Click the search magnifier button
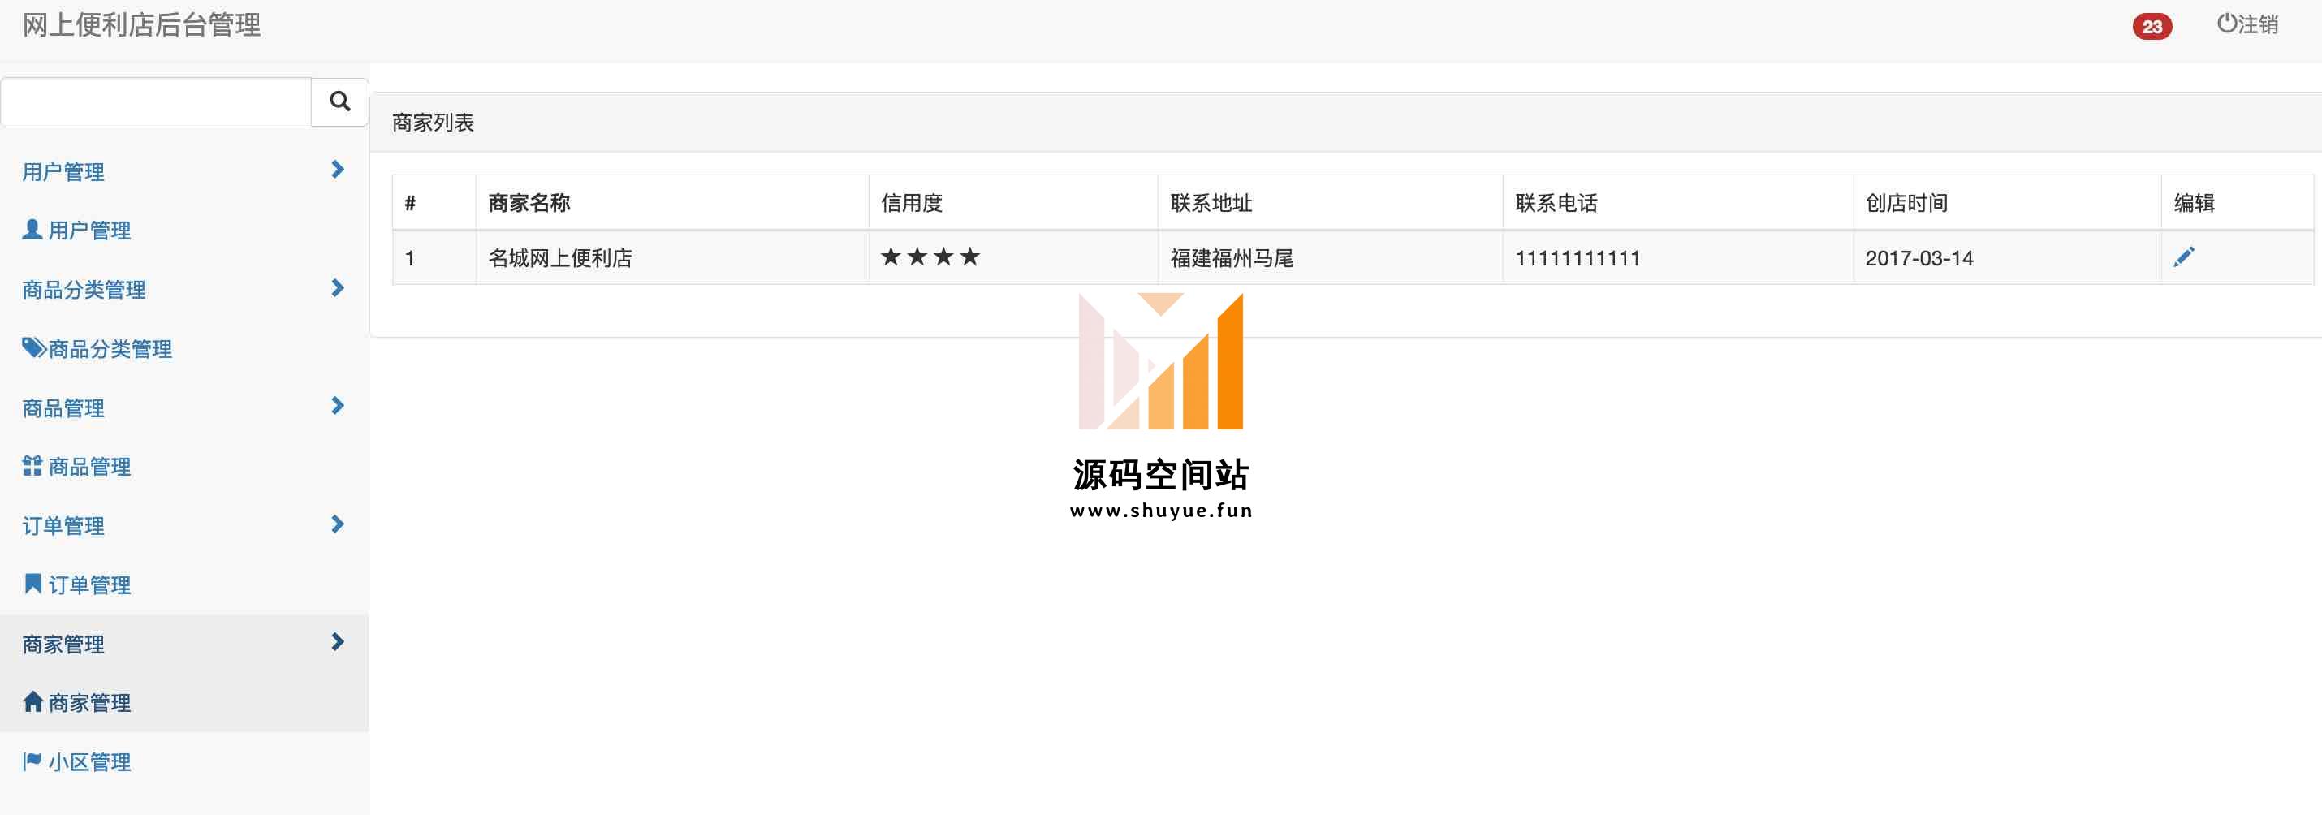 340,102
